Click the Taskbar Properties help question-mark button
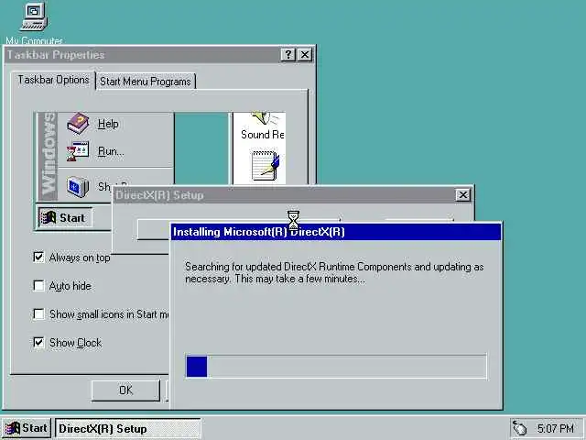 288,55
